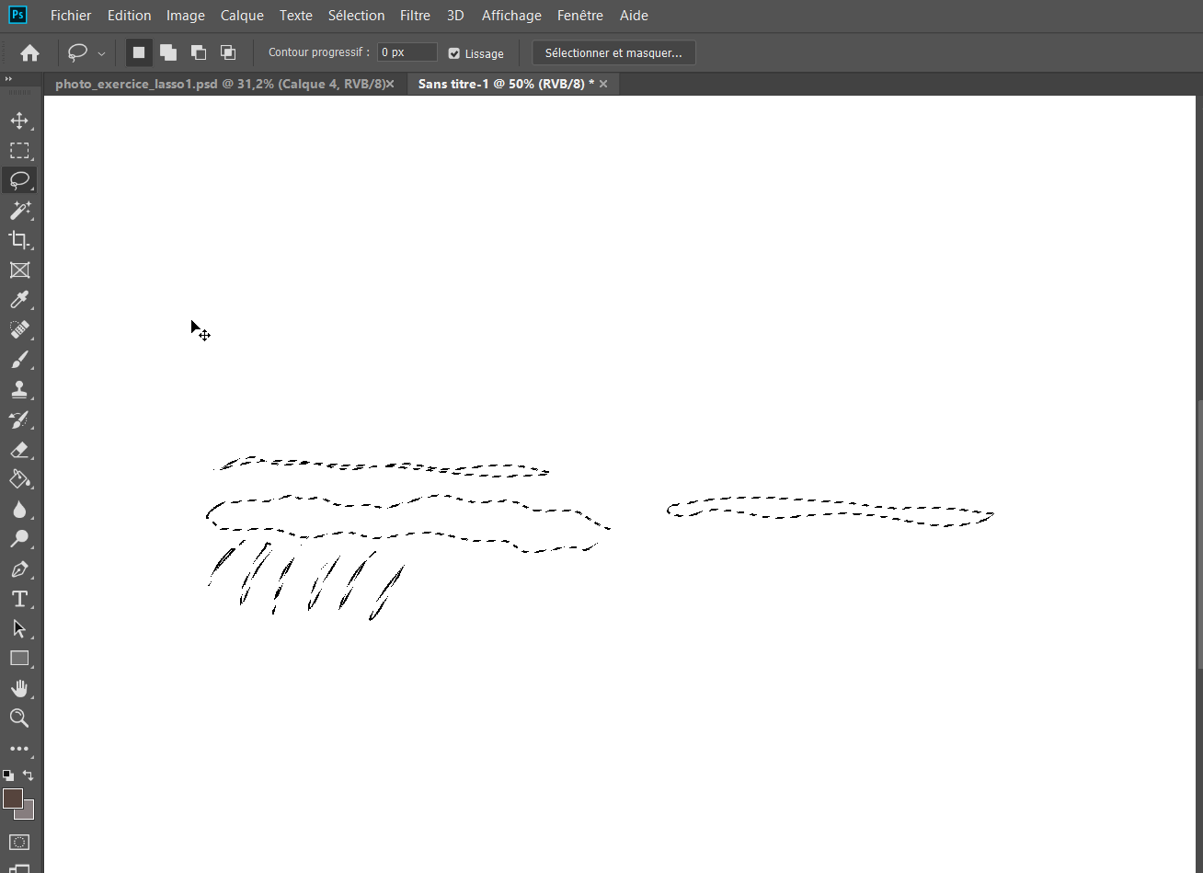Select the Move tool
This screenshot has height=873, width=1203.
19,121
